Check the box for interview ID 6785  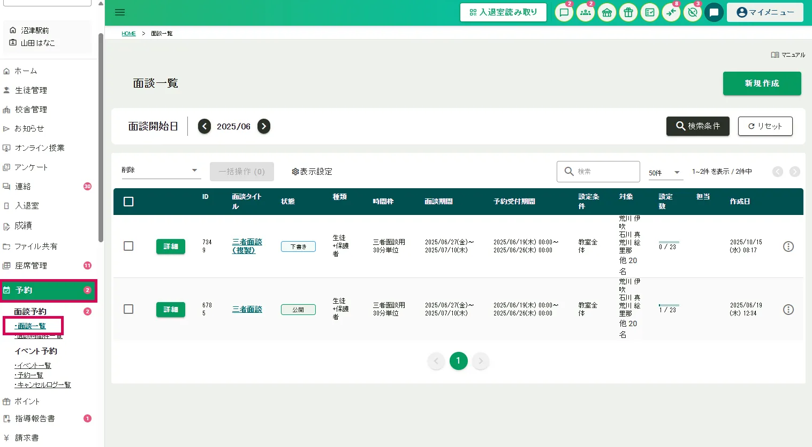128,309
